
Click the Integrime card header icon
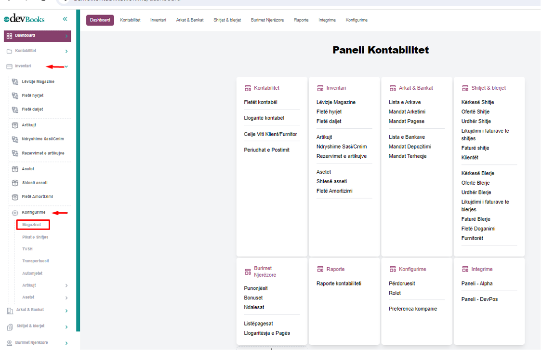(465, 270)
